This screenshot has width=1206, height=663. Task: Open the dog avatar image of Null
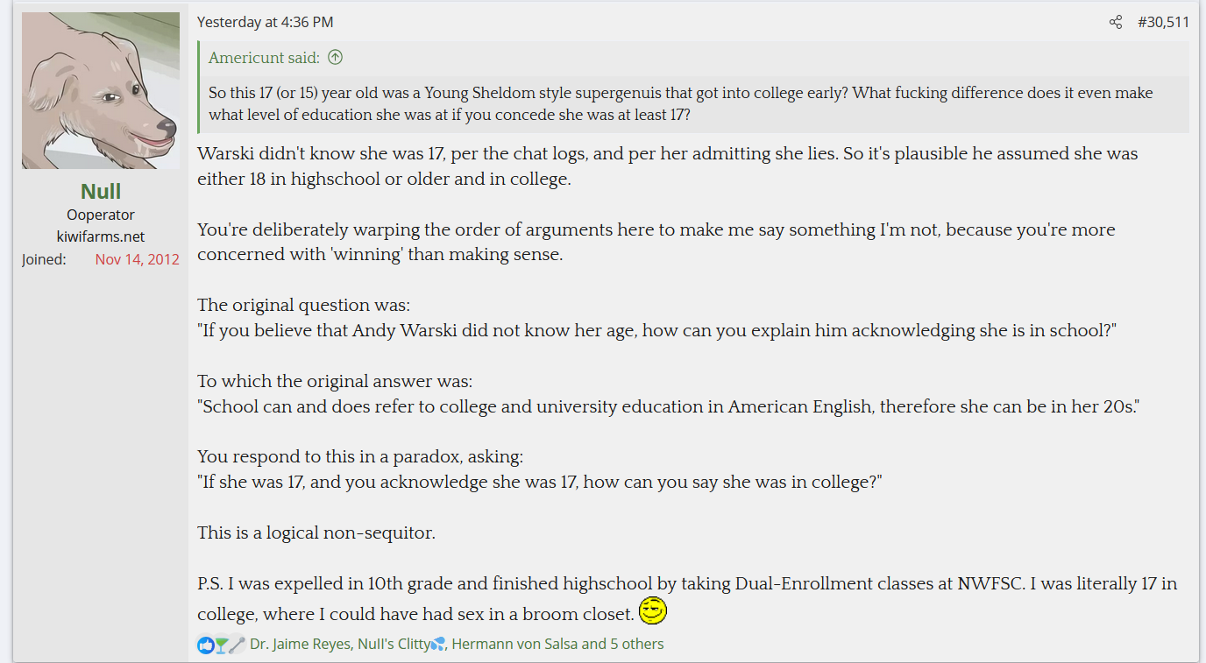coord(101,90)
